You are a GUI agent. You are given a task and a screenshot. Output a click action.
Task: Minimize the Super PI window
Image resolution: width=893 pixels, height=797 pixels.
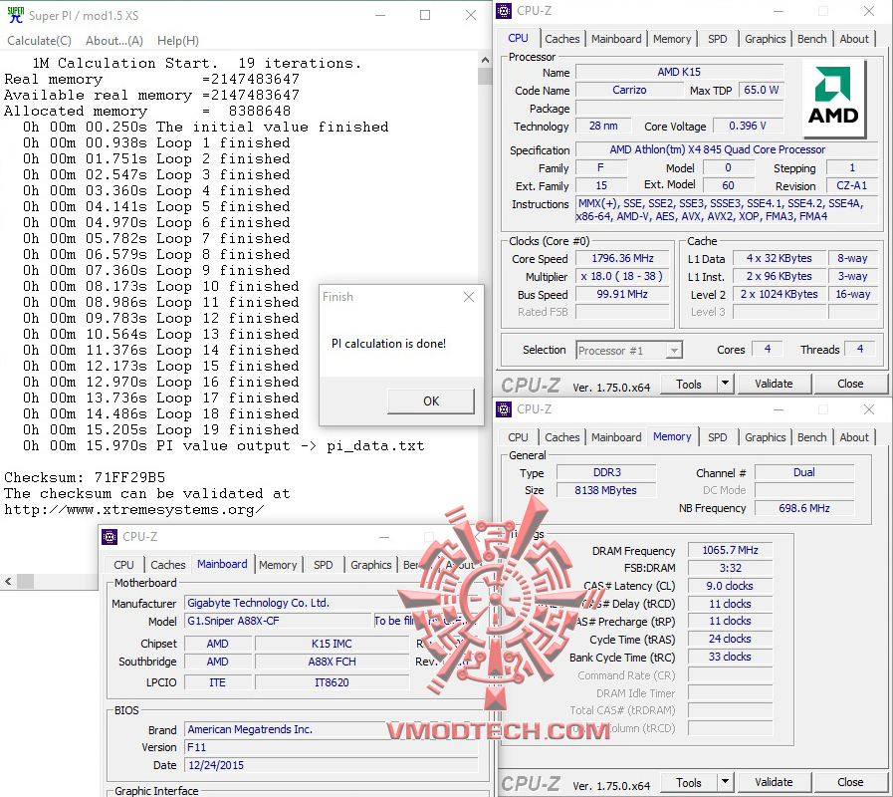380,15
